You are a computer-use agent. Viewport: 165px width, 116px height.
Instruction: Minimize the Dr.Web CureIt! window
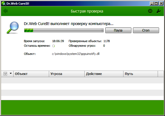152,4
